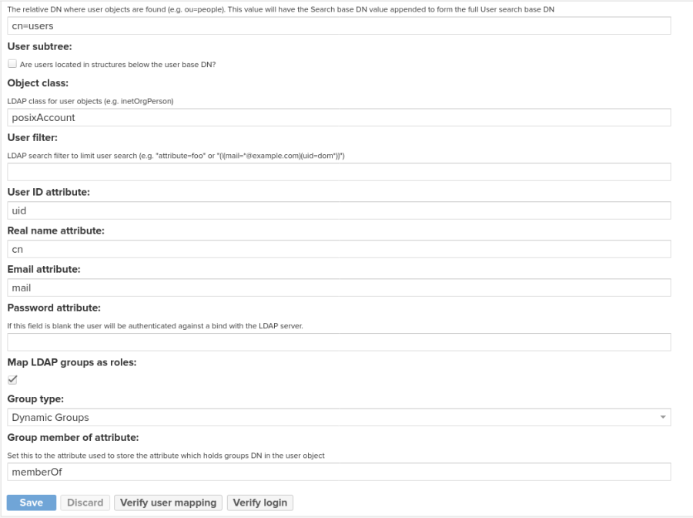
Task: Disable the Map LDAP groups as roles checkbox
Action: (11, 379)
